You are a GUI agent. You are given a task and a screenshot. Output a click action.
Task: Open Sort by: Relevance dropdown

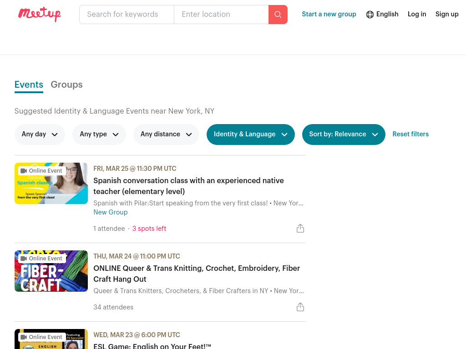tap(344, 135)
